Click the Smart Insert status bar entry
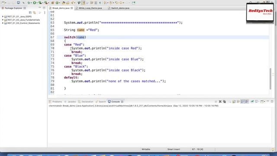Screen dimensions: 277x156 point(174,149)
